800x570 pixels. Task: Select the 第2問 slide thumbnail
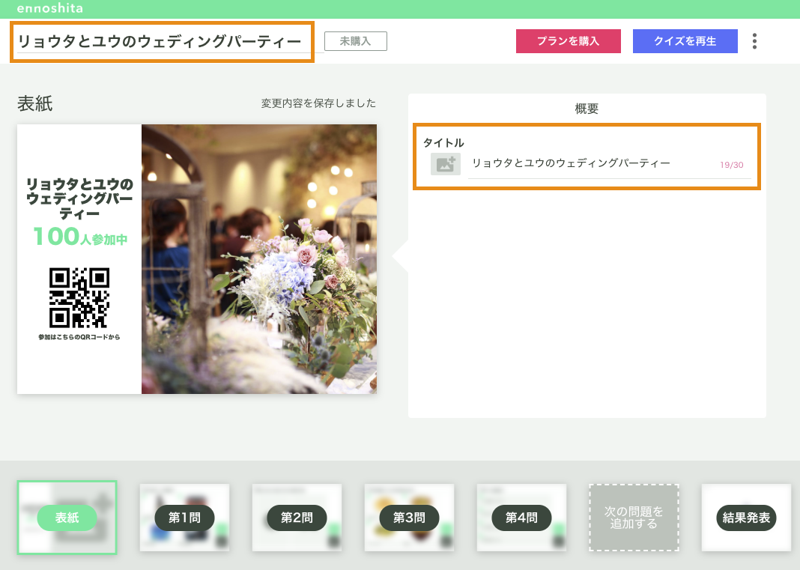(x=297, y=518)
